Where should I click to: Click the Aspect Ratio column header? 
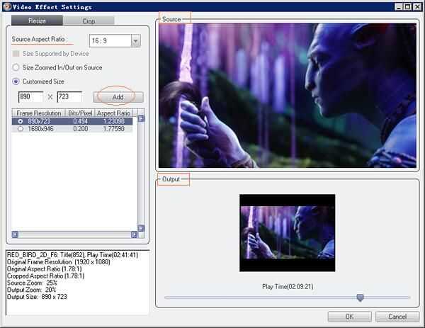point(113,113)
